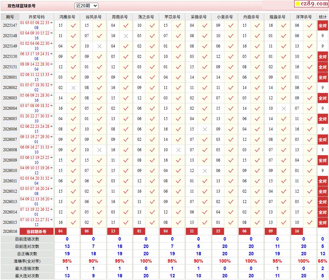Click the red 当前期杀号 label

36,231
